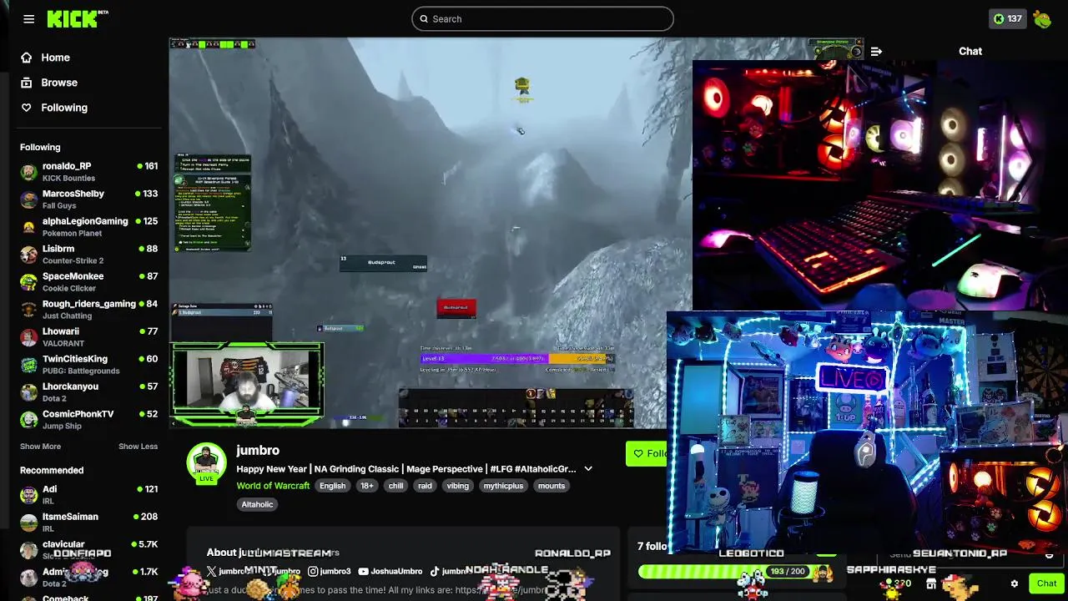Open TwinCitiesKing channel avatar

[29, 365]
